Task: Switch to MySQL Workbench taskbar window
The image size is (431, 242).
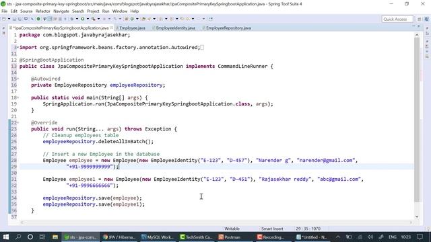Action: click(x=157, y=237)
